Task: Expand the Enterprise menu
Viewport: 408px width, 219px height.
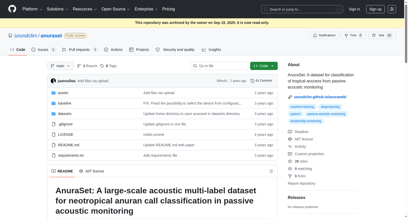Action: [146, 9]
